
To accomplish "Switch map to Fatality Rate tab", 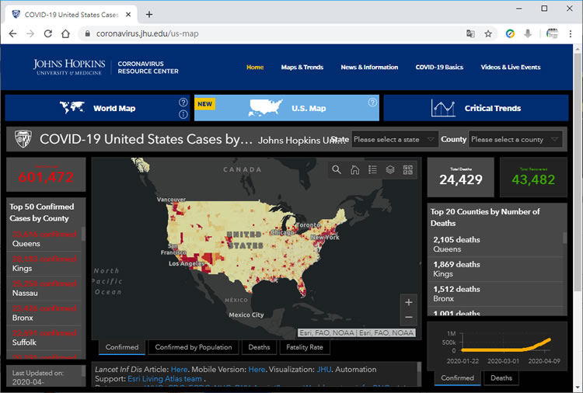I will pos(305,347).
